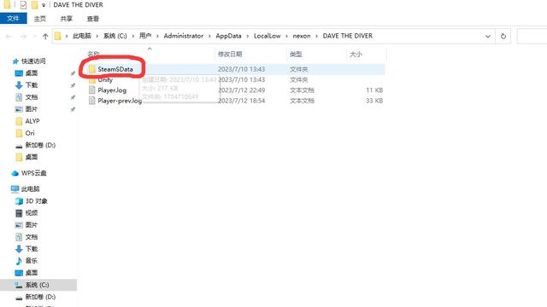Navigate to Administrator in address bar

point(184,36)
